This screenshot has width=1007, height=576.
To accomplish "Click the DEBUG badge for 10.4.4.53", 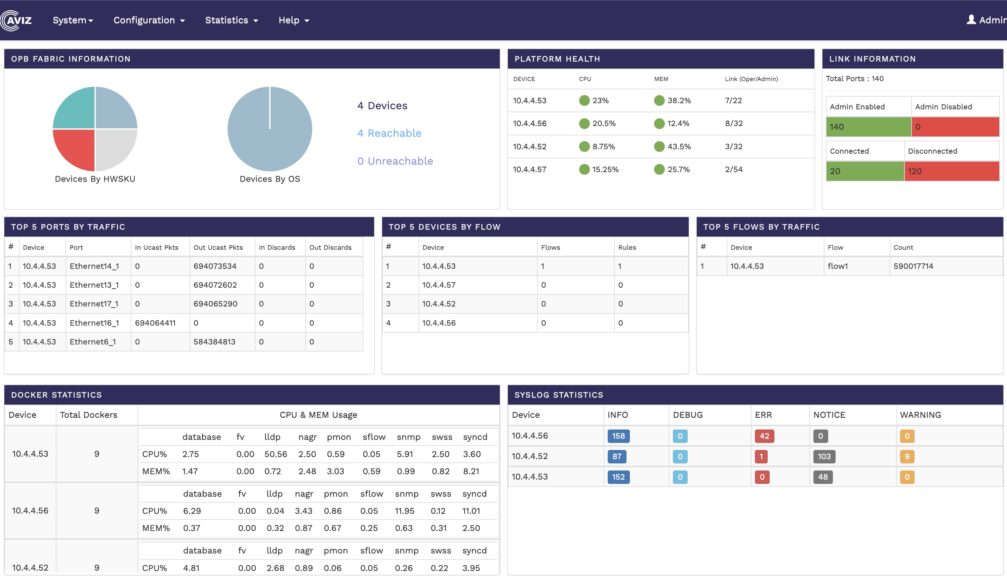I will click(x=680, y=477).
